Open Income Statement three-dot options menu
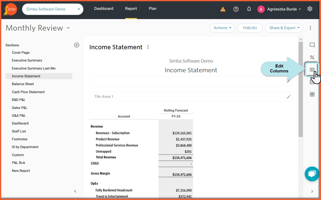 pos(148,47)
